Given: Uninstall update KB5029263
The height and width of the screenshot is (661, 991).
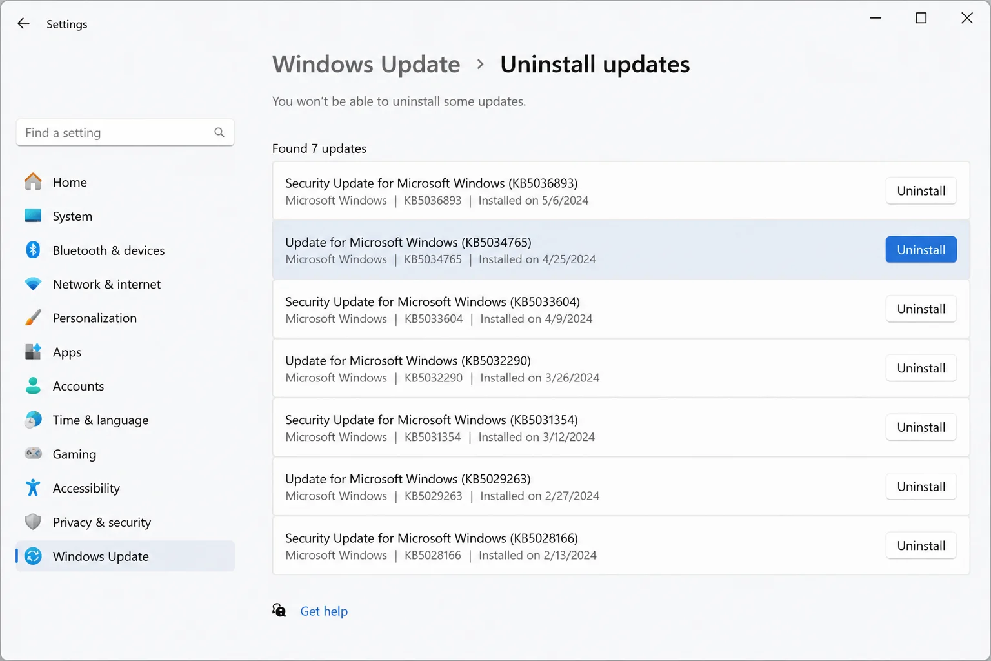Looking at the screenshot, I should click(x=921, y=486).
